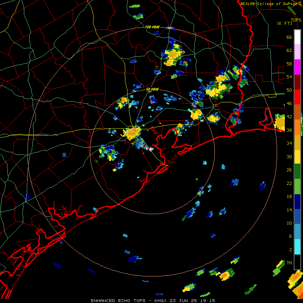This screenshot has width=303, height=303.
Task: Click the 22 value on legend scale
Action: 289,183
